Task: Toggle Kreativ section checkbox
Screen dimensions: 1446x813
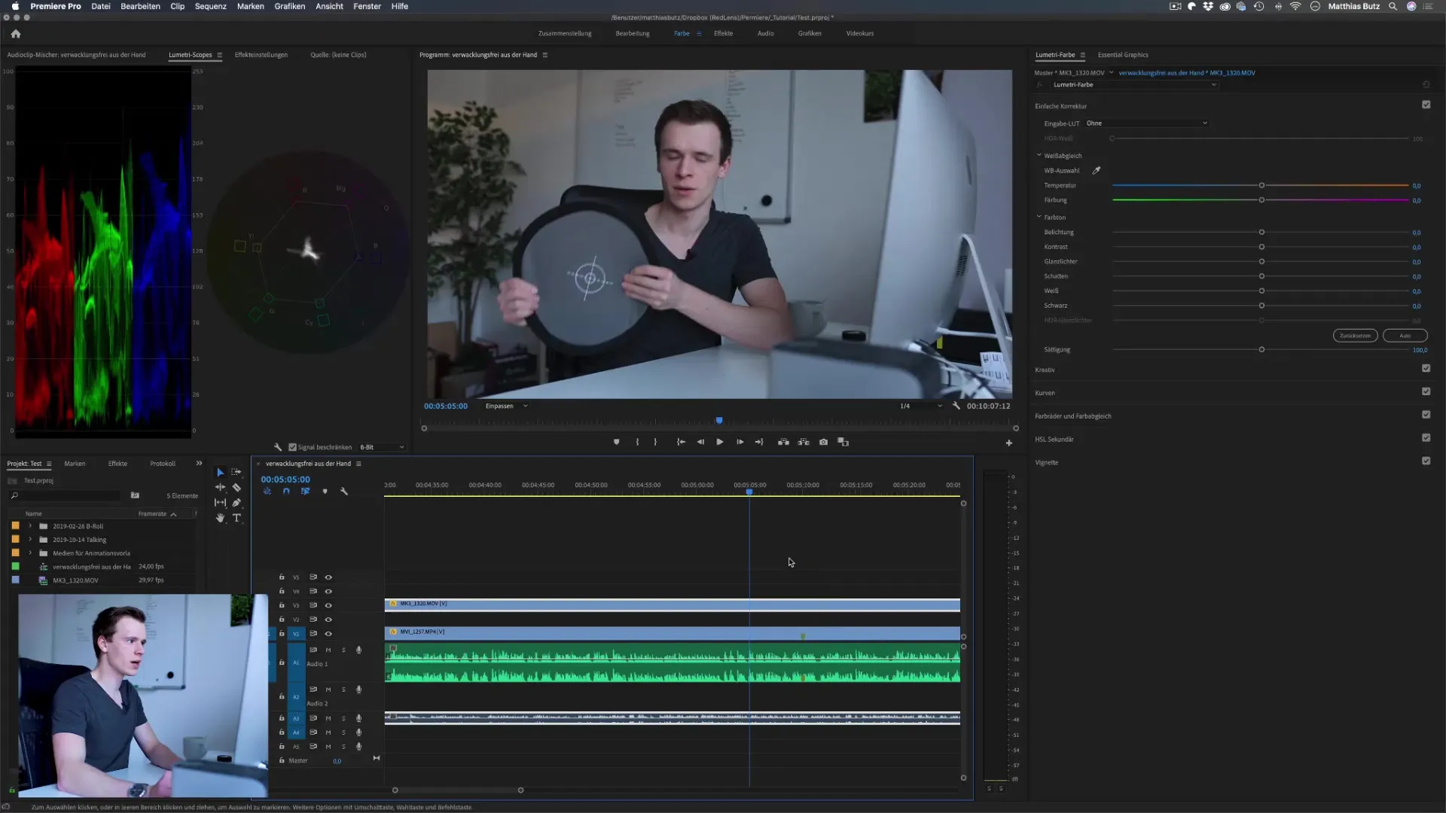Action: point(1426,369)
